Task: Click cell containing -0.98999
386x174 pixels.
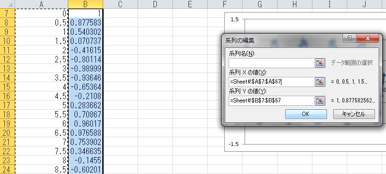Action: tap(85, 68)
